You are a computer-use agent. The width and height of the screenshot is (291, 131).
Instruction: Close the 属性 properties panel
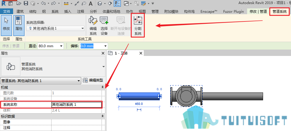tap(103, 53)
